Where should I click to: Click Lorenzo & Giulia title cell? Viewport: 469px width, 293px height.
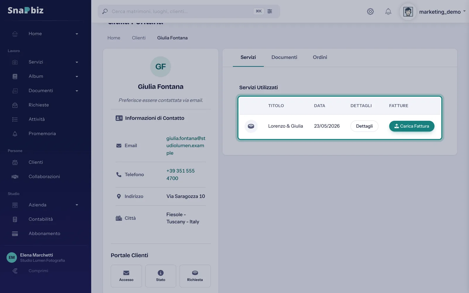[x=286, y=126]
